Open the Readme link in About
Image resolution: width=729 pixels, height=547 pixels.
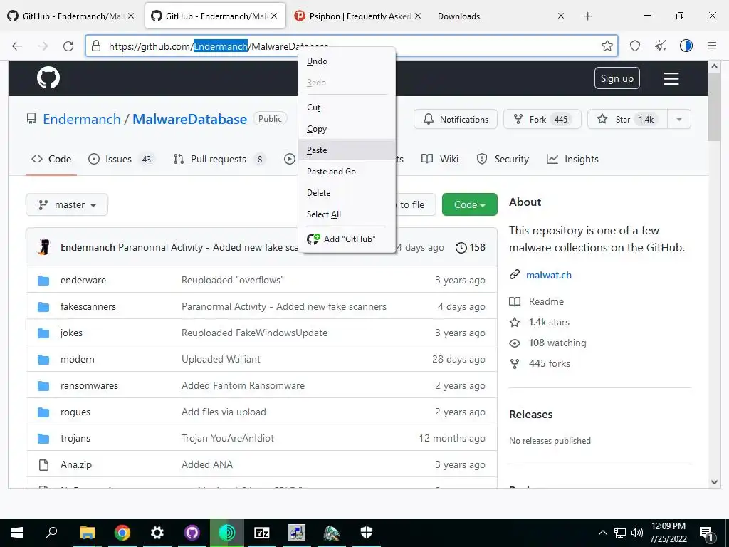546,301
